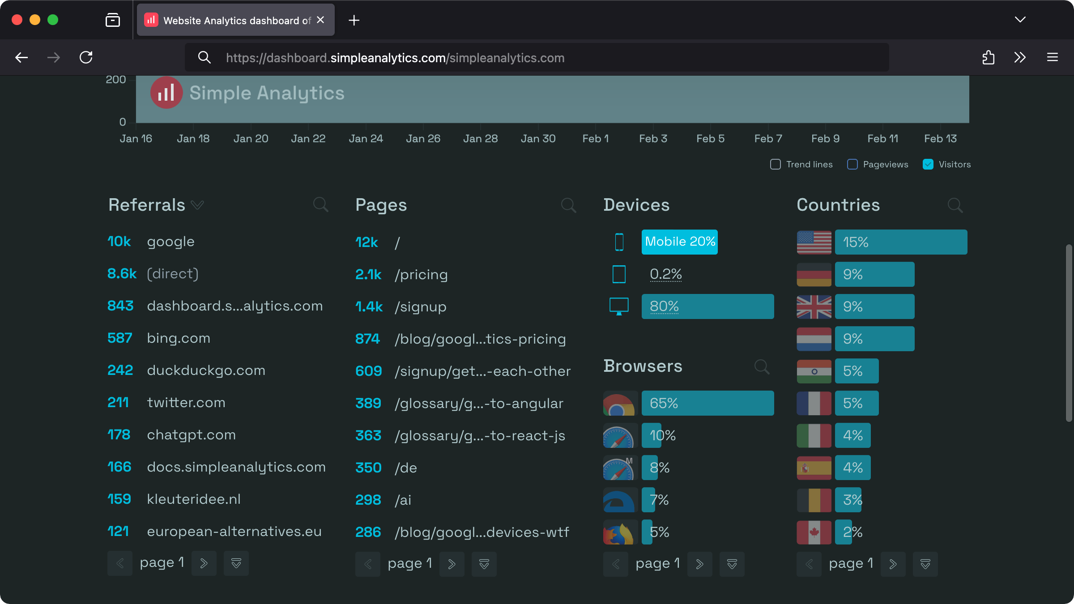
Task: Click the Feb 7 chart axis label
Action: (768, 139)
